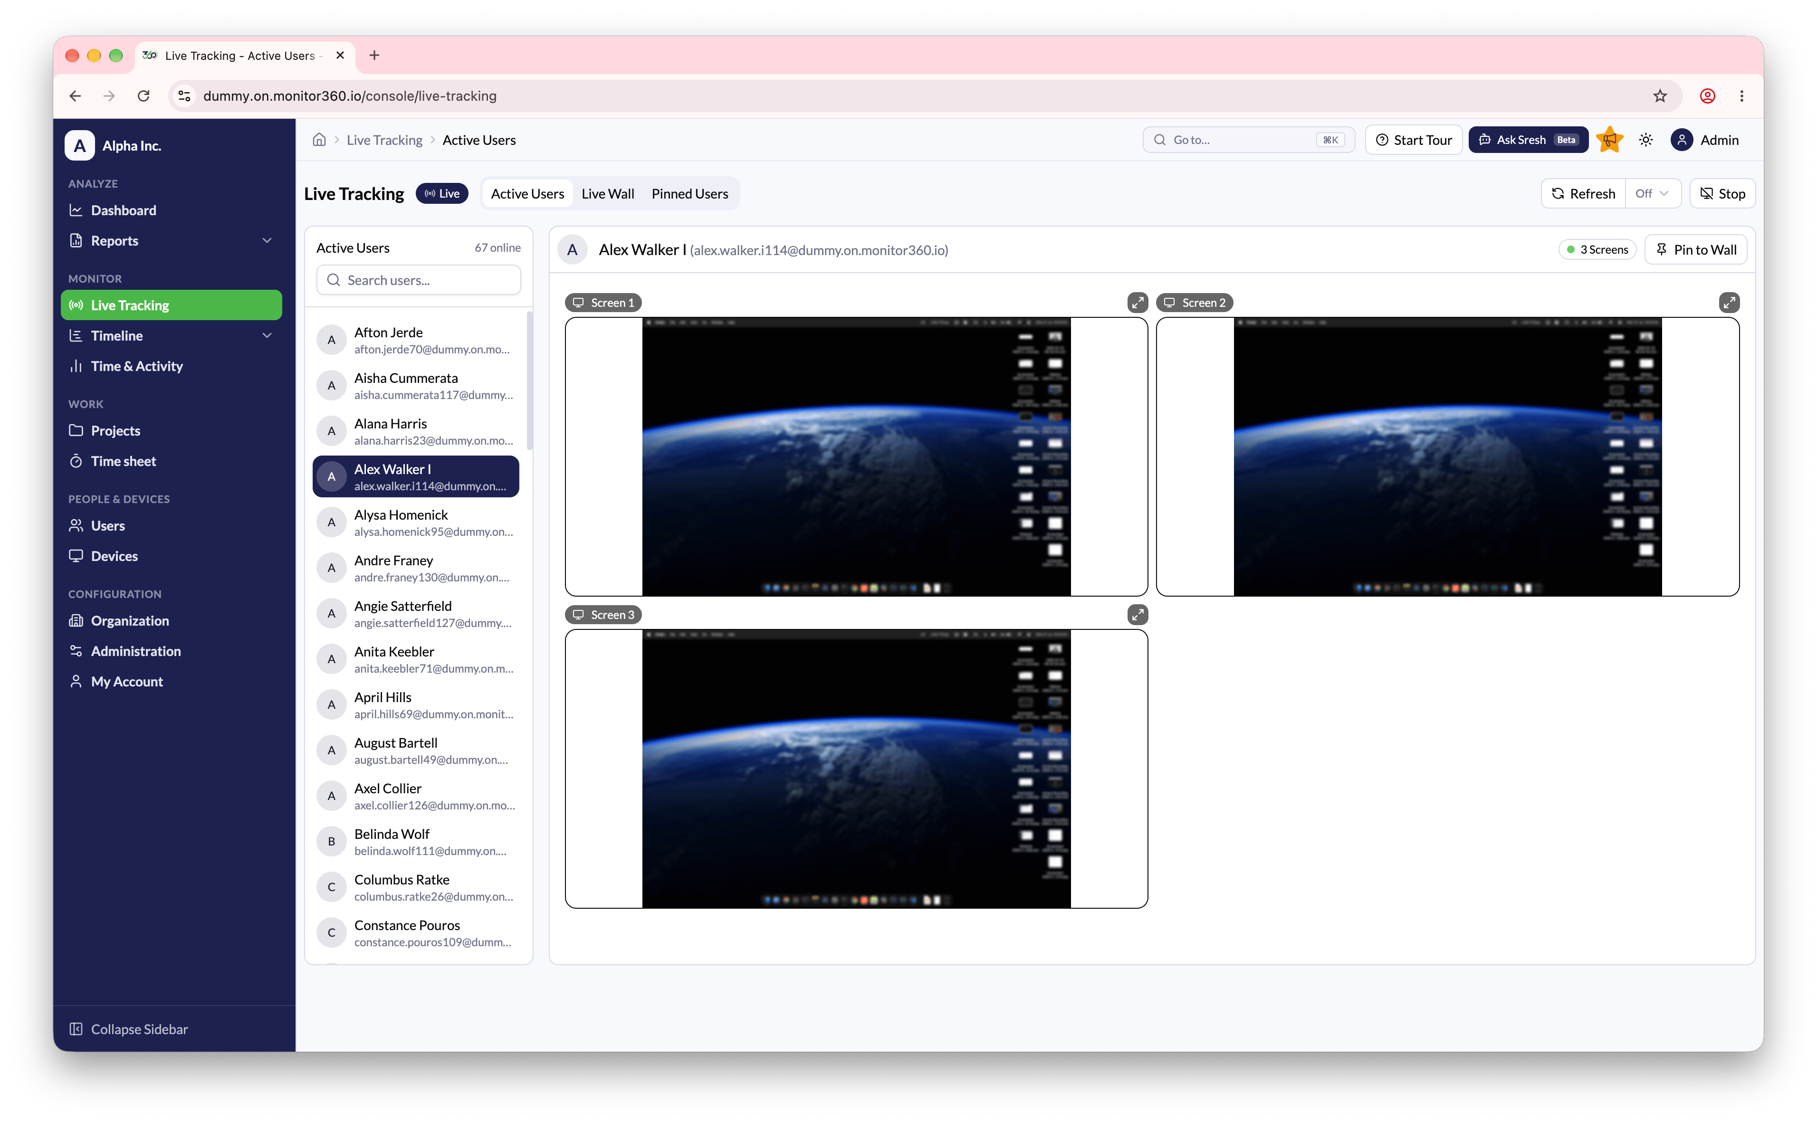This screenshot has height=1122, width=1817.
Task: Open Organization settings in the sidebar
Action: 172,620
